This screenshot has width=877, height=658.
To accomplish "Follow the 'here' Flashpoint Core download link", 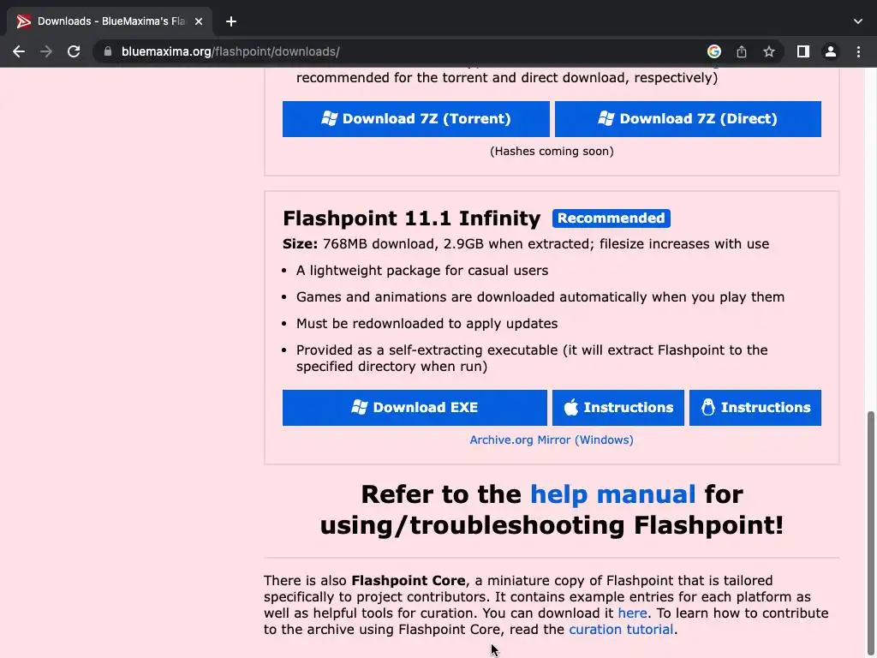I will pos(632,613).
